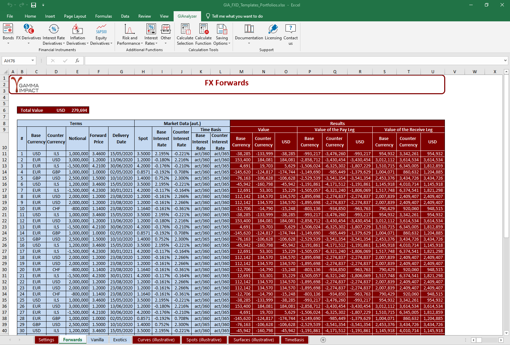Click the horizontal scrollbar right arrow

pyautogui.click(x=501, y=340)
